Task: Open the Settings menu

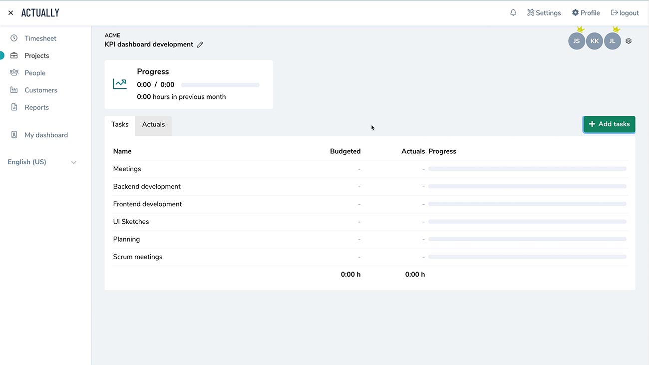Action: click(x=544, y=12)
